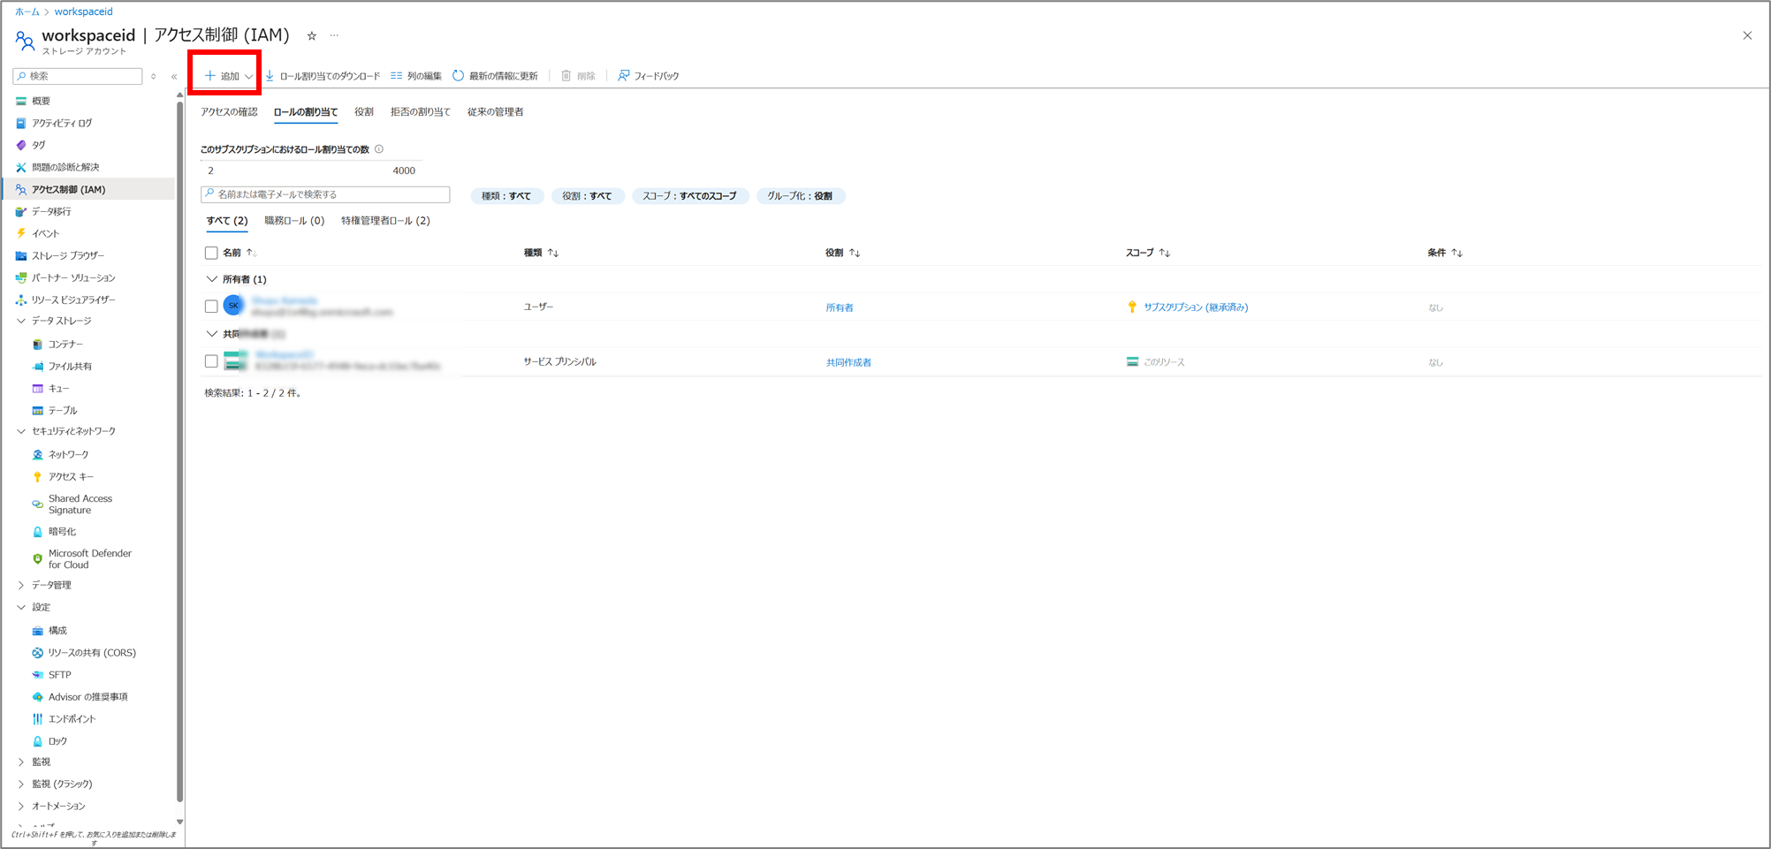Open the 共同作成者 role link
Image resolution: width=1771 pixels, height=849 pixels.
(x=848, y=362)
